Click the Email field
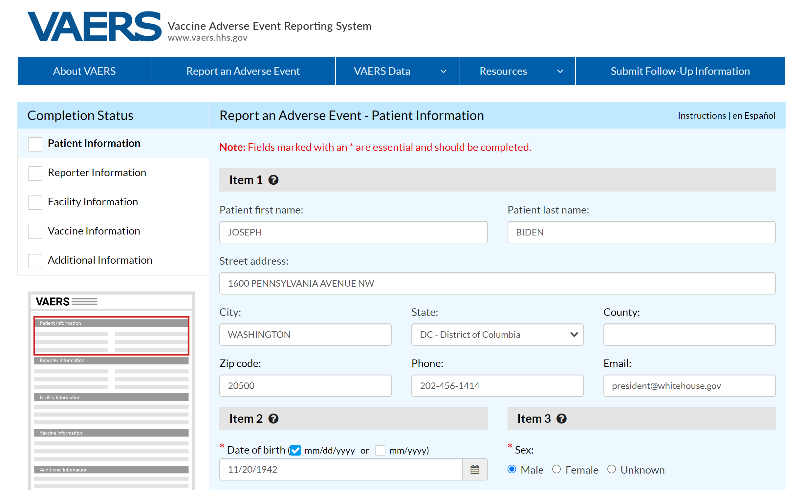Screen dimensions: 805x490 pyautogui.click(x=689, y=386)
